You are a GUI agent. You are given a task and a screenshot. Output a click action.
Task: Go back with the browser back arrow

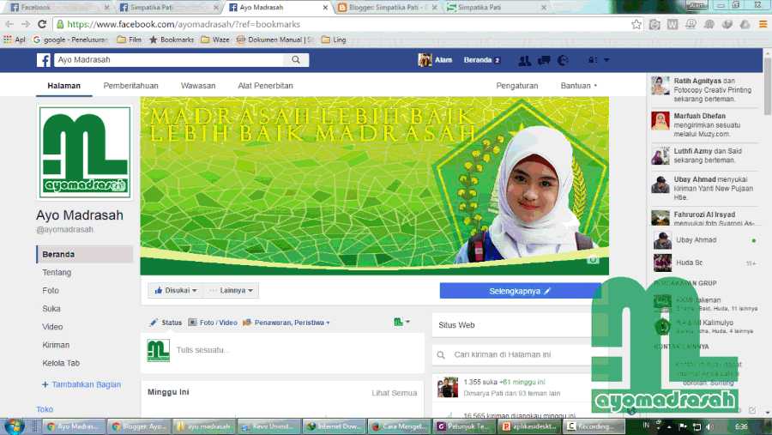coord(9,24)
